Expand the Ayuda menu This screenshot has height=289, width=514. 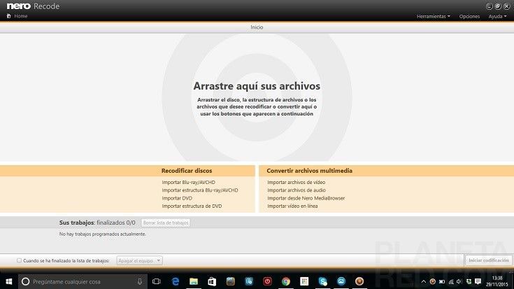pos(497,16)
